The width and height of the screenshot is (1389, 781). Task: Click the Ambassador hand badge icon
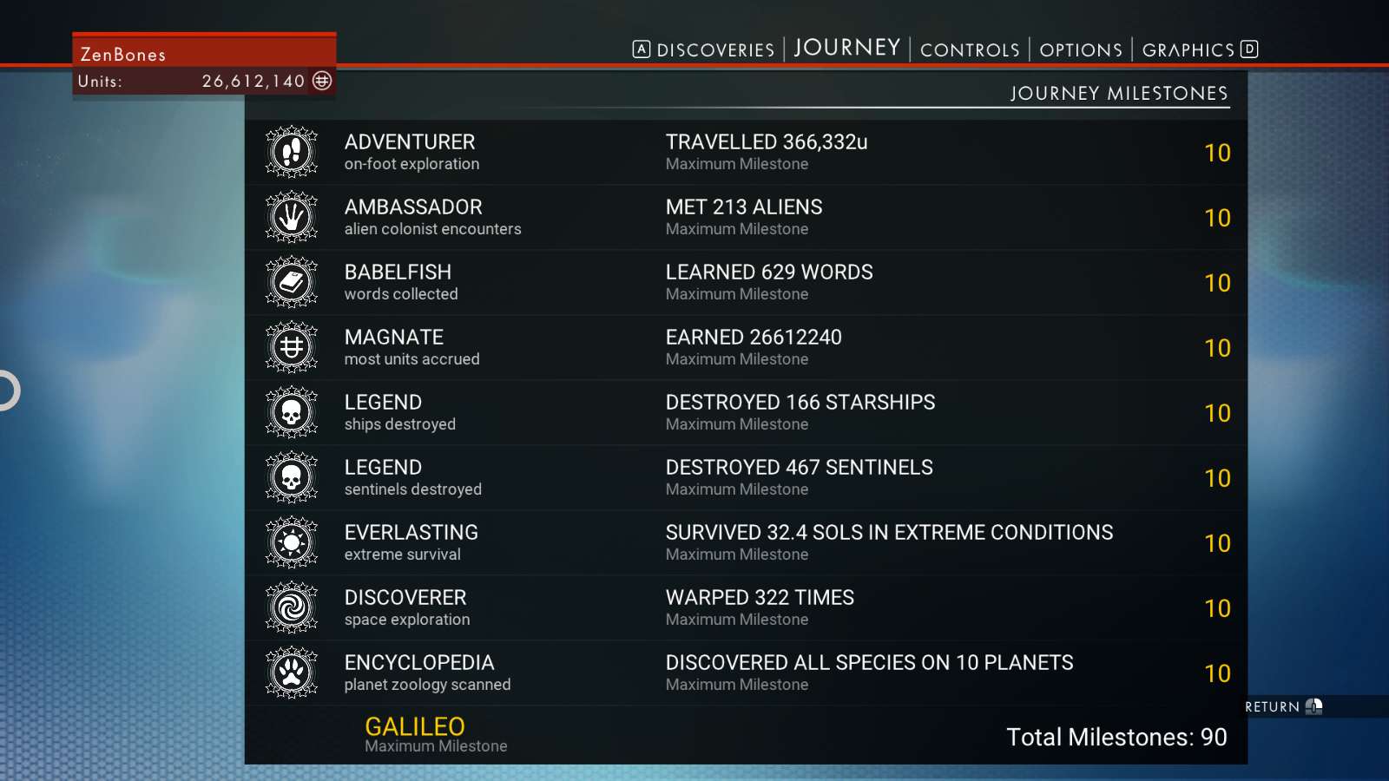click(292, 217)
